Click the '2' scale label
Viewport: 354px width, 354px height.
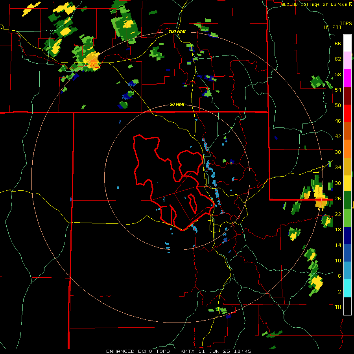coord(339,292)
